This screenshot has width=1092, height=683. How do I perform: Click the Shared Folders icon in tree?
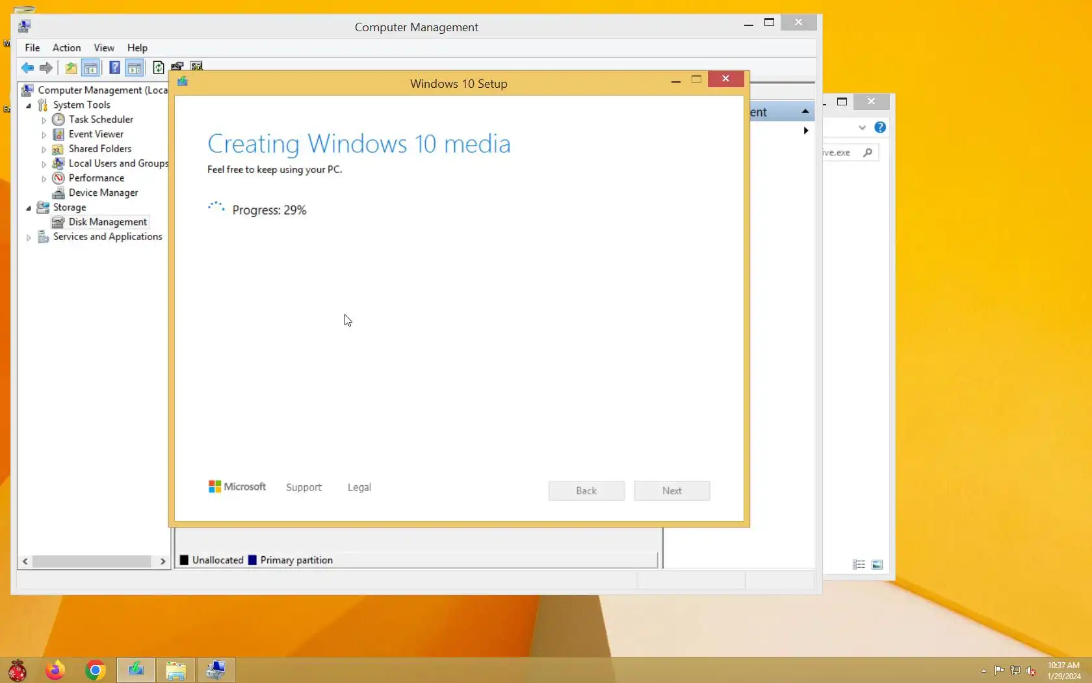click(58, 149)
